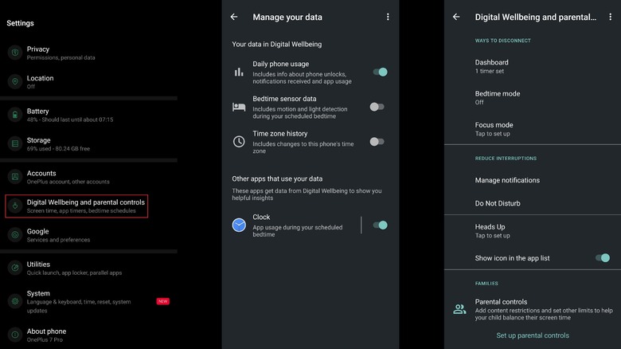Turn on Time zone history toggle
Viewport: 621px width, 349px height.
[x=377, y=142]
